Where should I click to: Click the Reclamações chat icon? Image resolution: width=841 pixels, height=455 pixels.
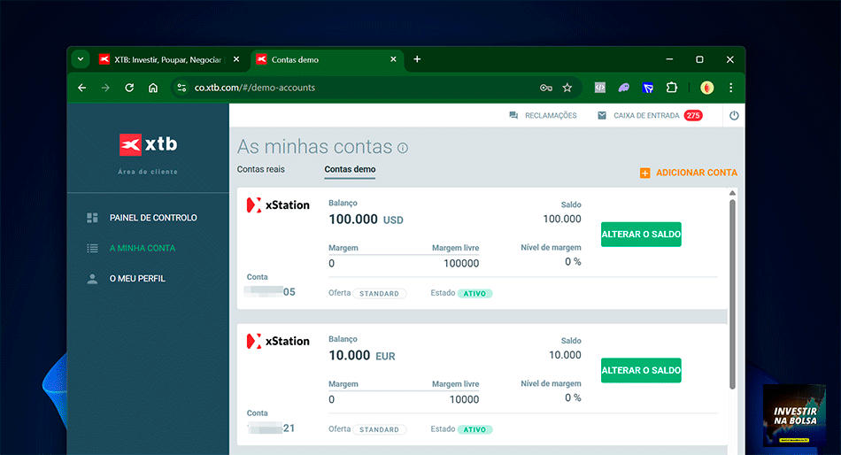513,115
